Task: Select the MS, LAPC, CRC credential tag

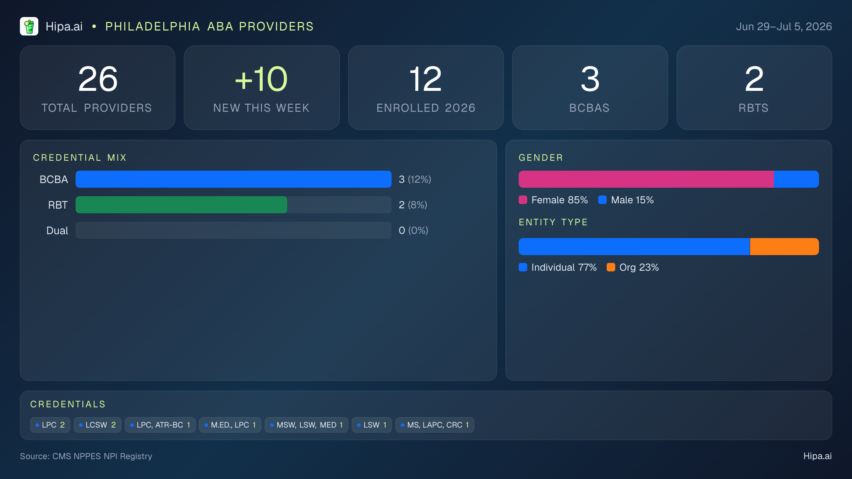Action: tap(435, 425)
